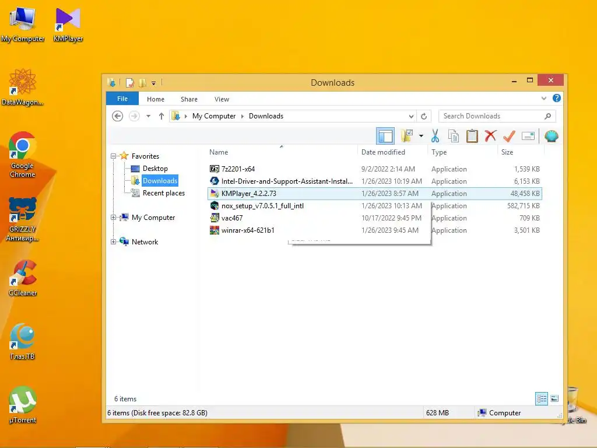Expand the ribbon with the chevron
The image size is (597, 448).
(544, 98)
